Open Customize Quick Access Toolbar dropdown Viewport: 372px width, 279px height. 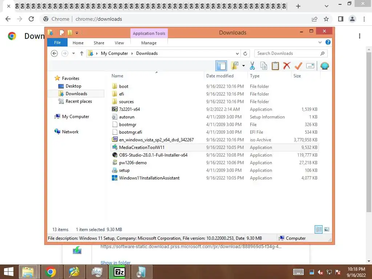coord(77,33)
